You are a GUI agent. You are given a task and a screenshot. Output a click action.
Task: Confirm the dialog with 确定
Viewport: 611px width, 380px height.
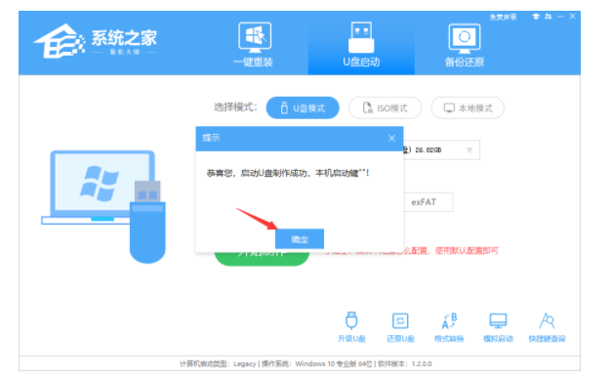(300, 238)
